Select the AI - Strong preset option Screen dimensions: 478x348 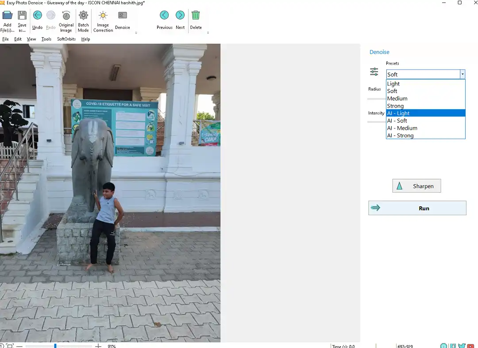(425, 135)
